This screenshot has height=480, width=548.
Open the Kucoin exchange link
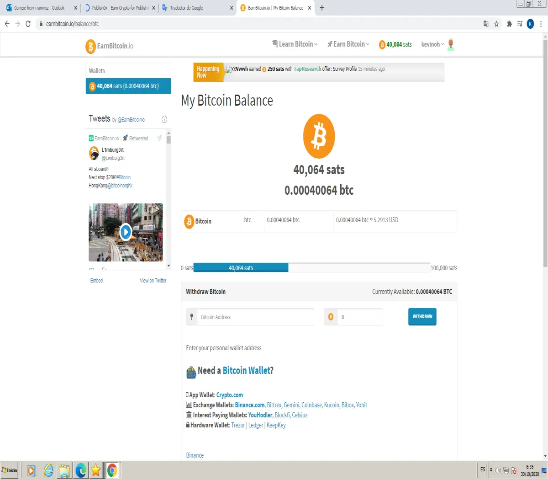tap(332, 405)
